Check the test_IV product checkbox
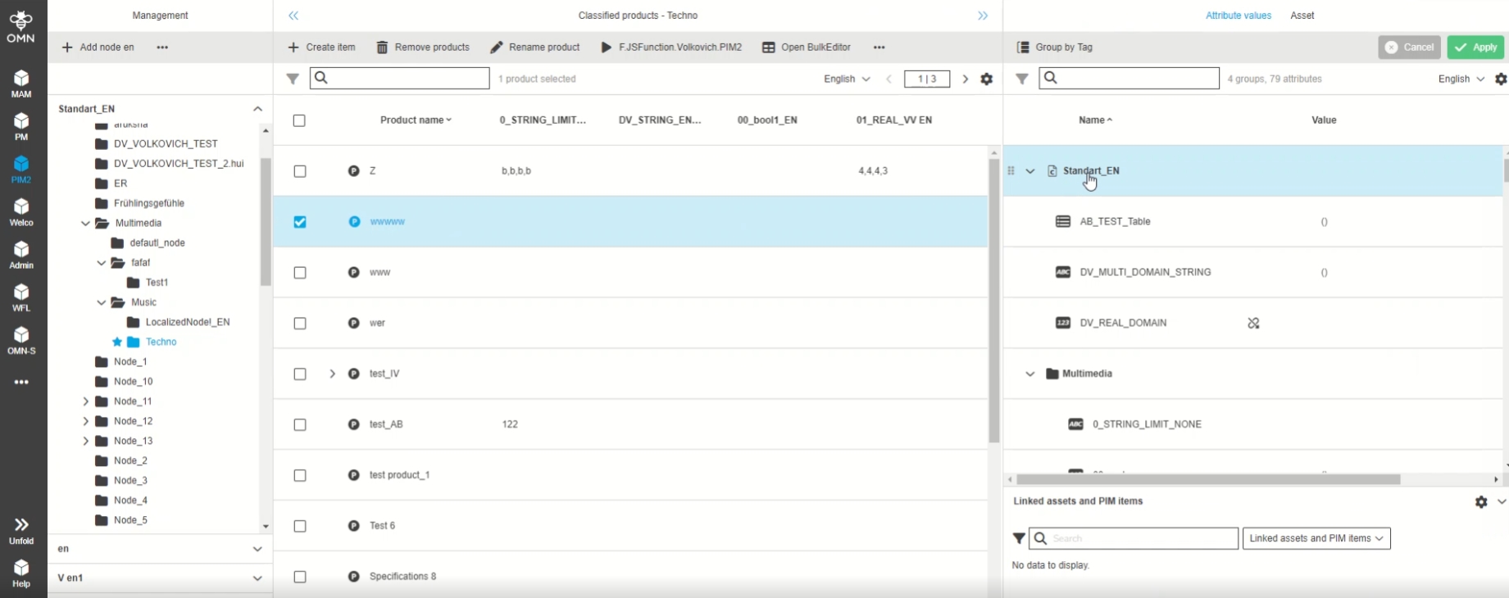Screen dimensions: 1509x598 pyautogui.click(x=300, y=374)
